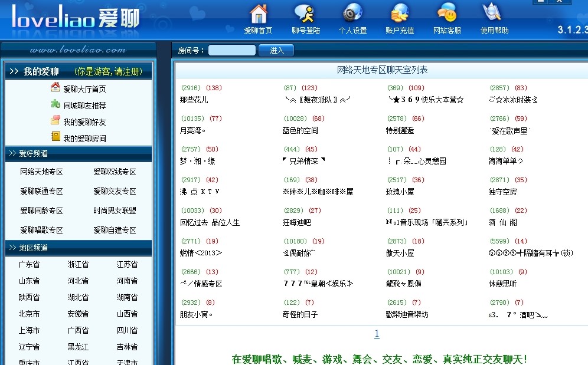Screen dimensions: 588x365
Task: Choose 吉林省 region
Action: coord(127,347)
